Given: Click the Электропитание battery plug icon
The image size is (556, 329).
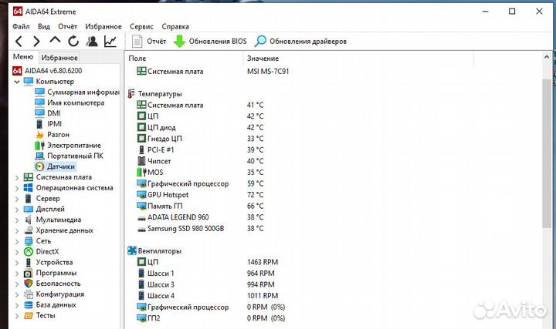Looking at the screenshot, I should tap(39, 146).
